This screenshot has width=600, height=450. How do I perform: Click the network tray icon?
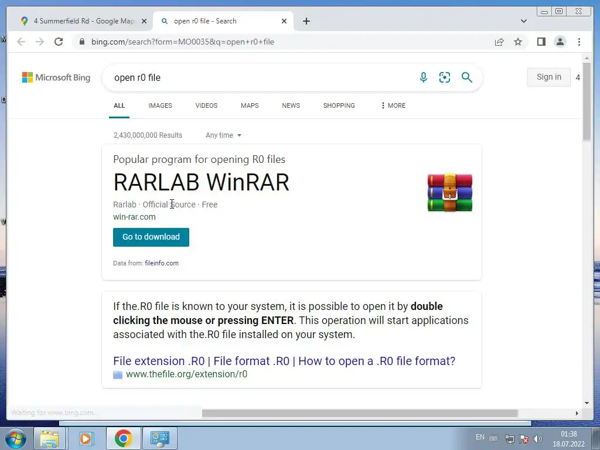[x=509, y=438]
